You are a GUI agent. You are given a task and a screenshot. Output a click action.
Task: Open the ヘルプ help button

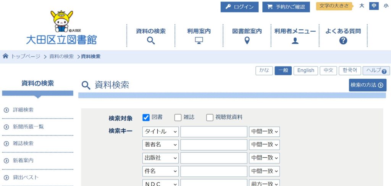click(x=376, y=71)
